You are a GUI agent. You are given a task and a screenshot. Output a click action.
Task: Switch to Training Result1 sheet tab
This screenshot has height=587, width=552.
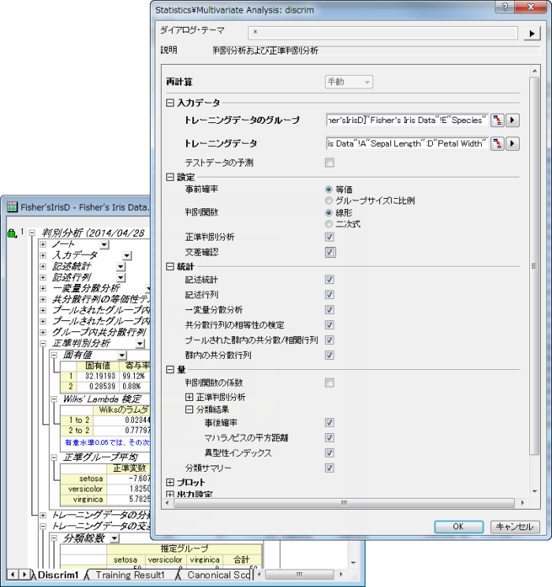click(x=130, y=575)
